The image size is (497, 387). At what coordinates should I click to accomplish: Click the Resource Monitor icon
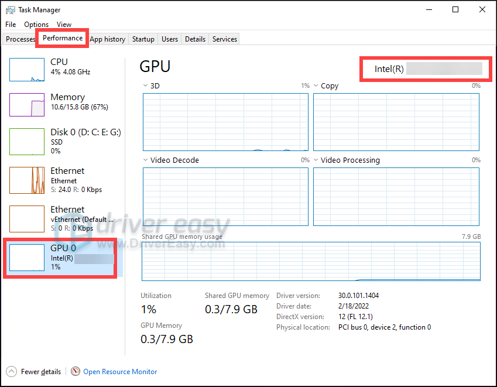(76, 371)
